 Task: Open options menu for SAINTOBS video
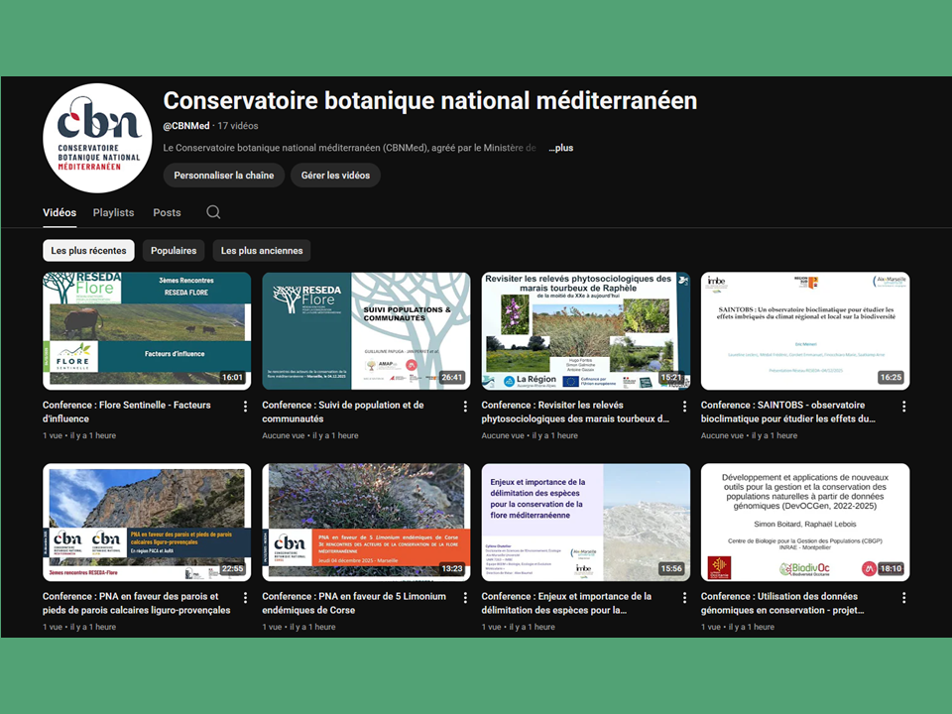pos(903,406)
